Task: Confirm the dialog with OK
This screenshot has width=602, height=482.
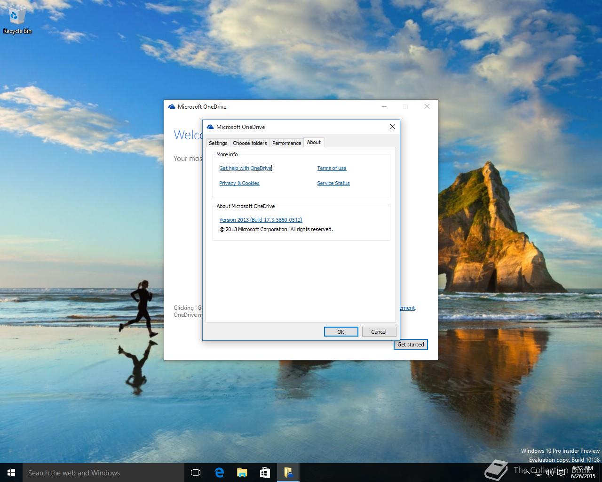Action: pyautogui.click(x=341, y=332)
